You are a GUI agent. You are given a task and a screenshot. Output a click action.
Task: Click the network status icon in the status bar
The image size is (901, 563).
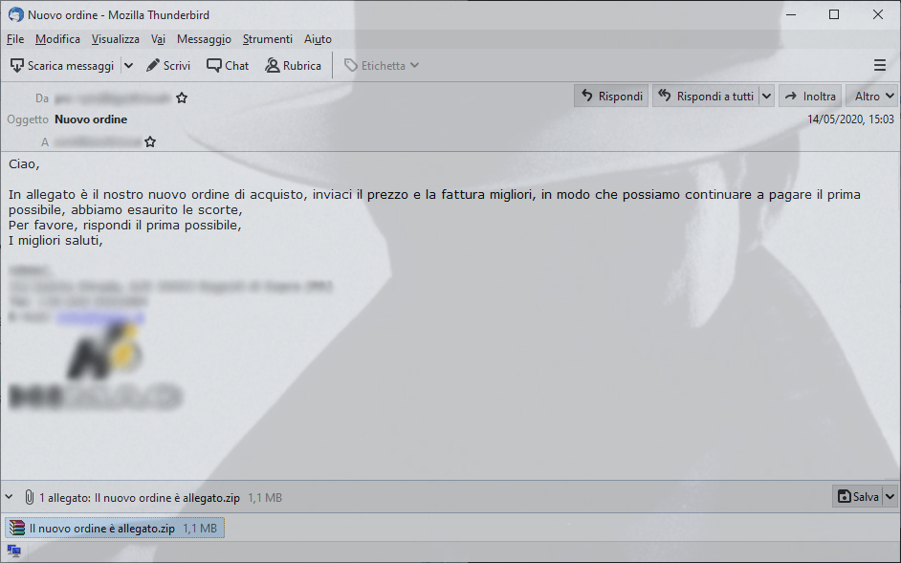tap(13, 552)
